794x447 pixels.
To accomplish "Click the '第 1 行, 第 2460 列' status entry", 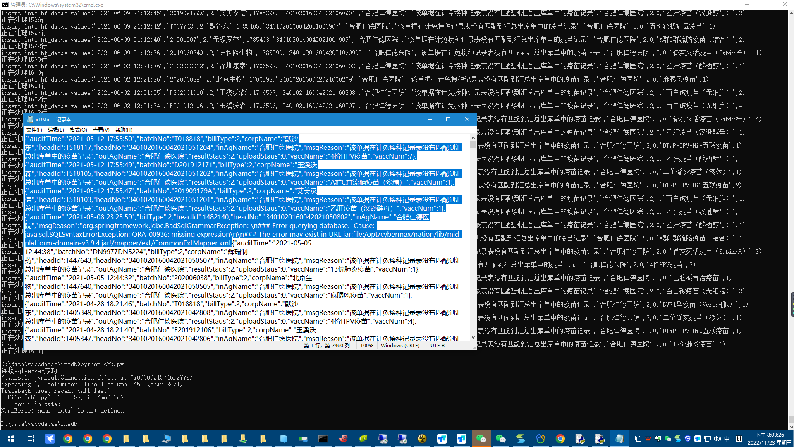I will (327, 346).
